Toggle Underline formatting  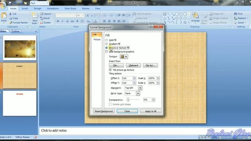67,21
